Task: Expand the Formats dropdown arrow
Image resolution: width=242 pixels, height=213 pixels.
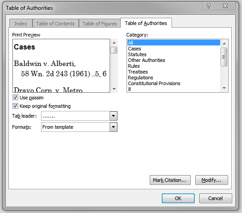Action: coord(114,127)
